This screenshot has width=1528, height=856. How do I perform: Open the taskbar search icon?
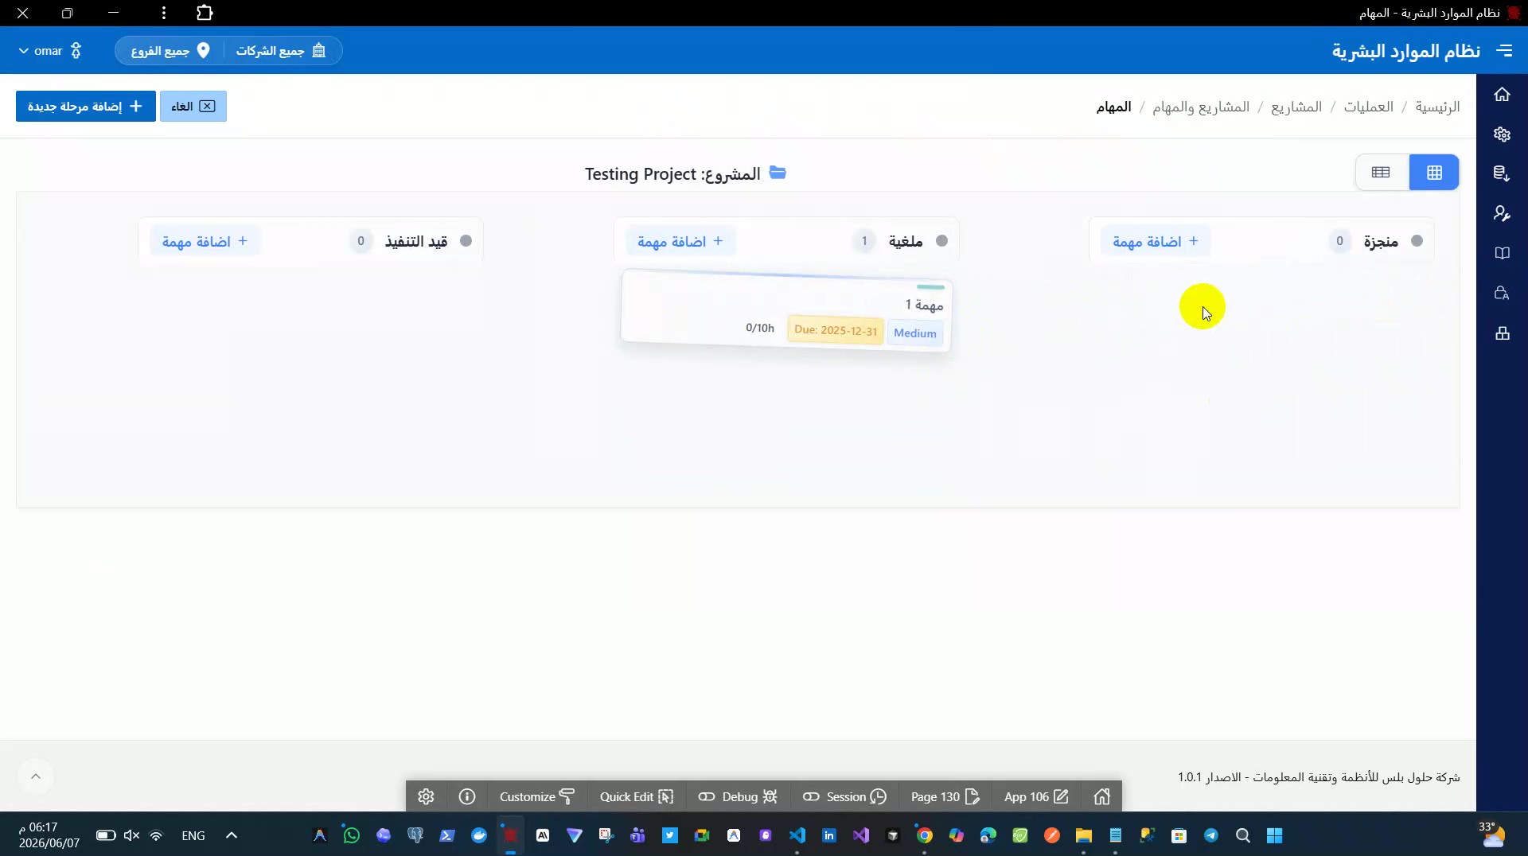1242,835
